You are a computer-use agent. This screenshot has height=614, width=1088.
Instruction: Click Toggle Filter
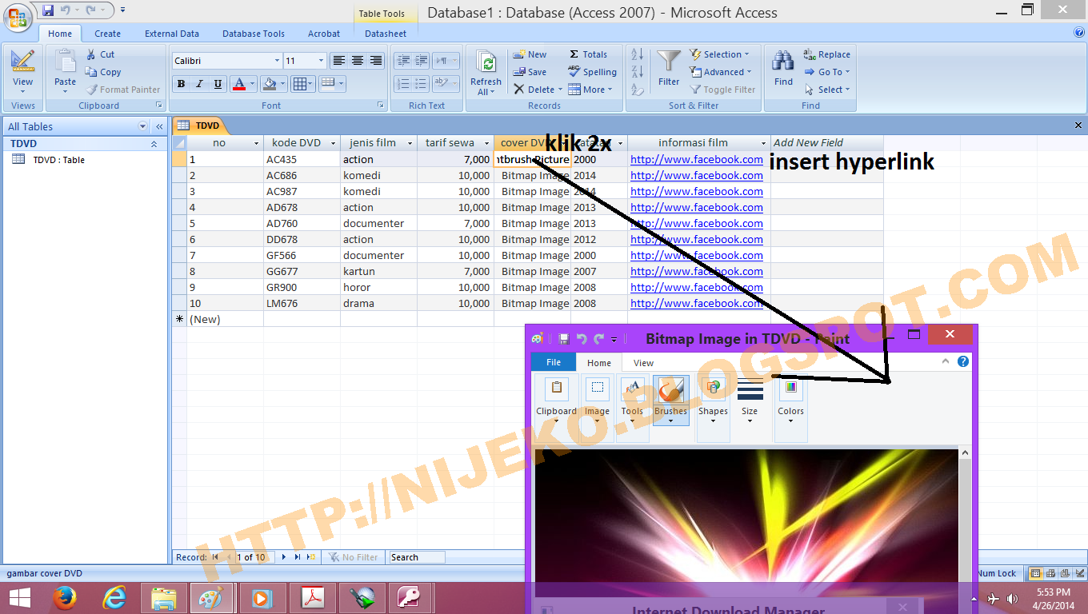[x=722, y=90]
